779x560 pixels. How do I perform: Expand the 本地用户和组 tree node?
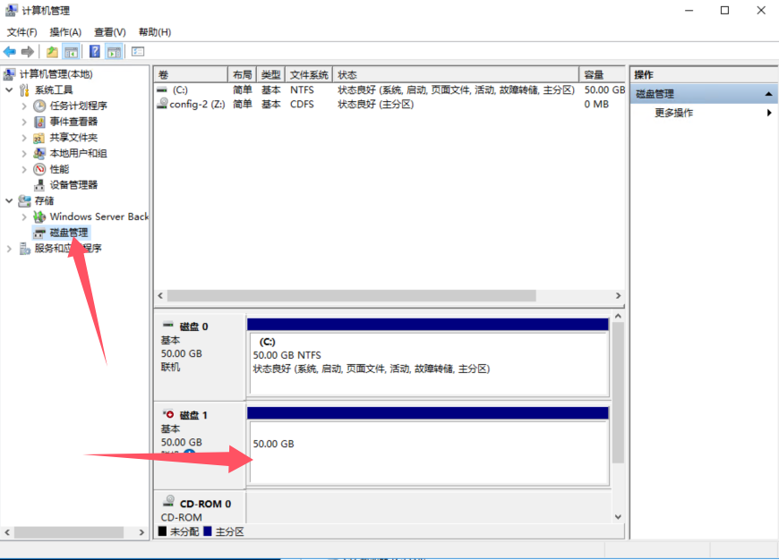23,153
